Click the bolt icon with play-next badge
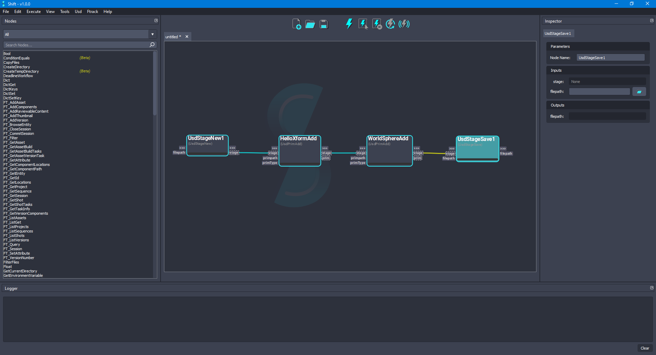The height and width of the screenshot is (355, 656). 377,24
